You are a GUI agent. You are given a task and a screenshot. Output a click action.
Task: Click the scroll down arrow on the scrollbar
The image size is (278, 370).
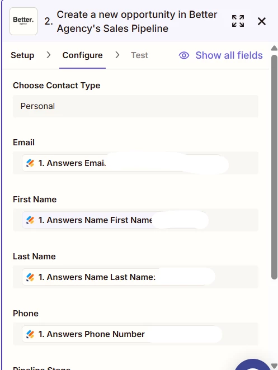(x=274, y=366)
